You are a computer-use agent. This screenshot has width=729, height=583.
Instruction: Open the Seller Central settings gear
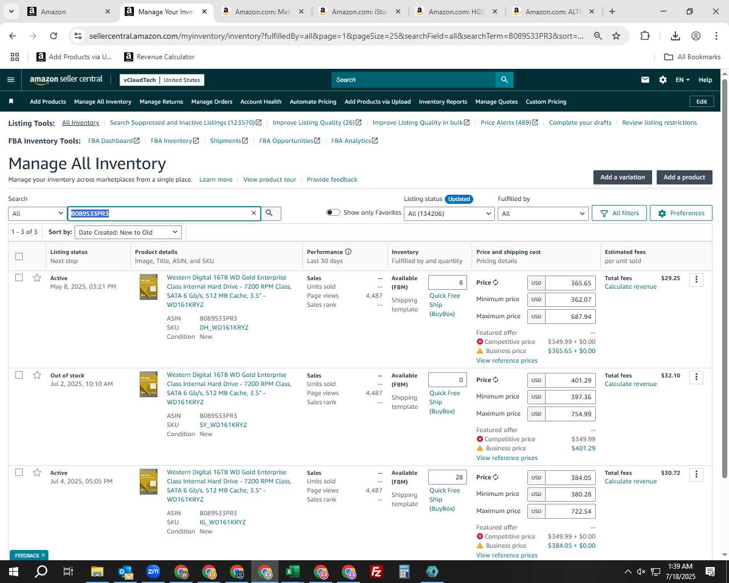(663, 80)
